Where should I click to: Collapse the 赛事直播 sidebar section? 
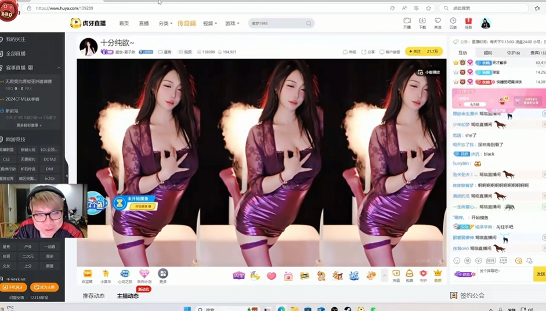click(x=59, y=67)
